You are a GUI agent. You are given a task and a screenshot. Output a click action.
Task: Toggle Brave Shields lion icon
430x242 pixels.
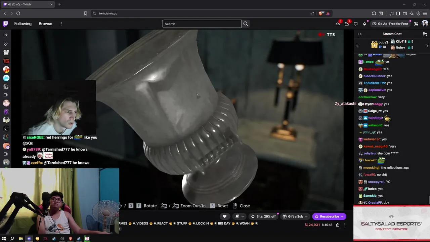pyautogui.click(x=321, y=13)
